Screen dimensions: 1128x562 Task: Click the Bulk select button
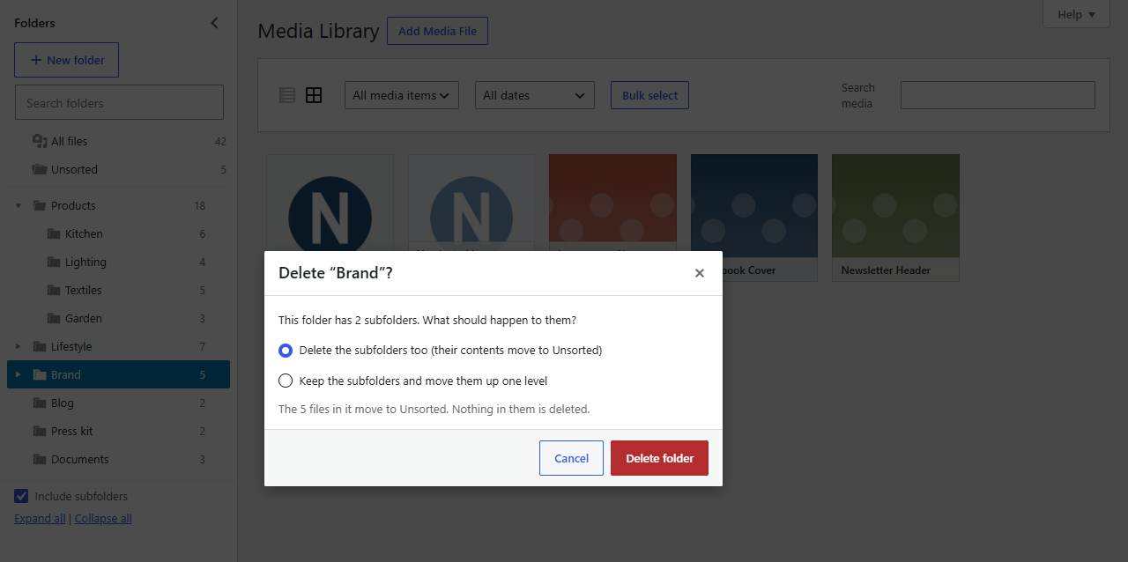pyautogui.click(x=649, y=95)
